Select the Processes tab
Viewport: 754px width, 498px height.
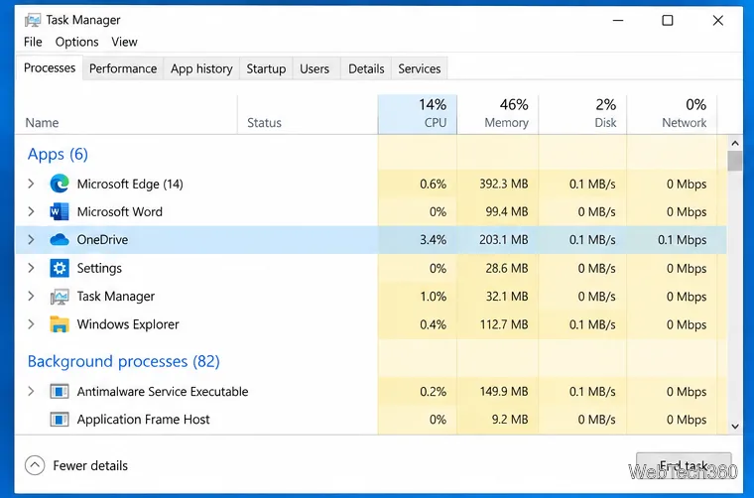[x=50, y=67]
